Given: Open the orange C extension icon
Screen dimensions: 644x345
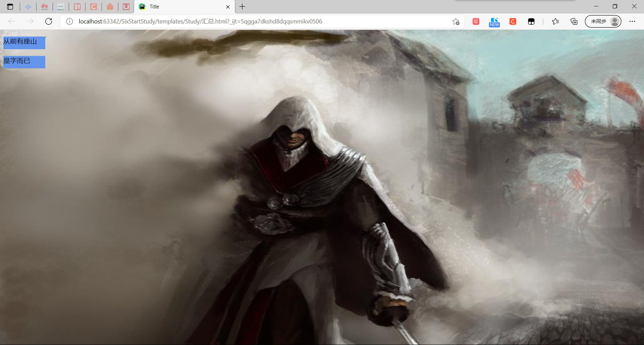Looking at the screenshot, I should coord(513,21).
